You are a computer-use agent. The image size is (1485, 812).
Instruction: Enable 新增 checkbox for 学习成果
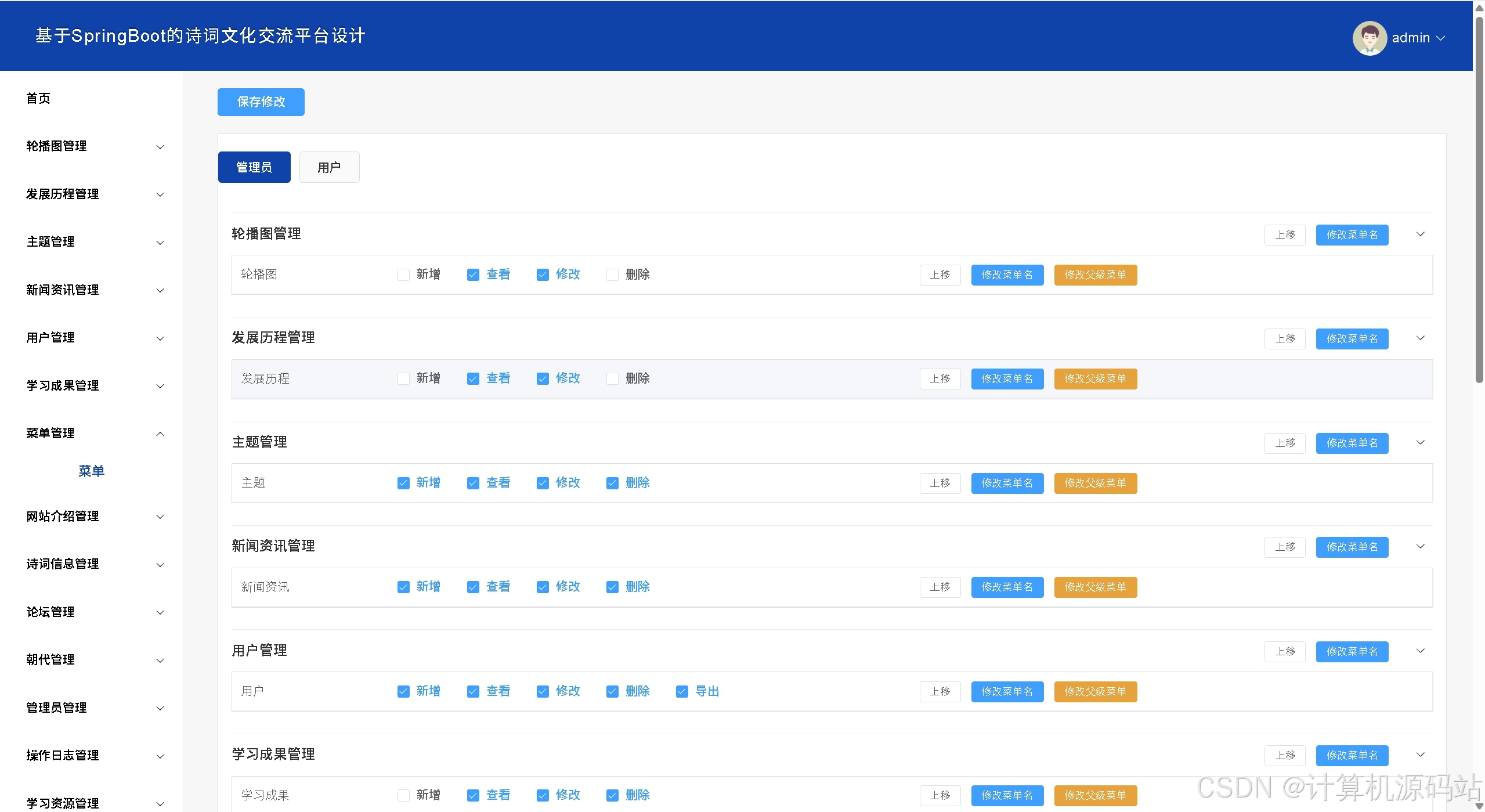coord(403,795)
